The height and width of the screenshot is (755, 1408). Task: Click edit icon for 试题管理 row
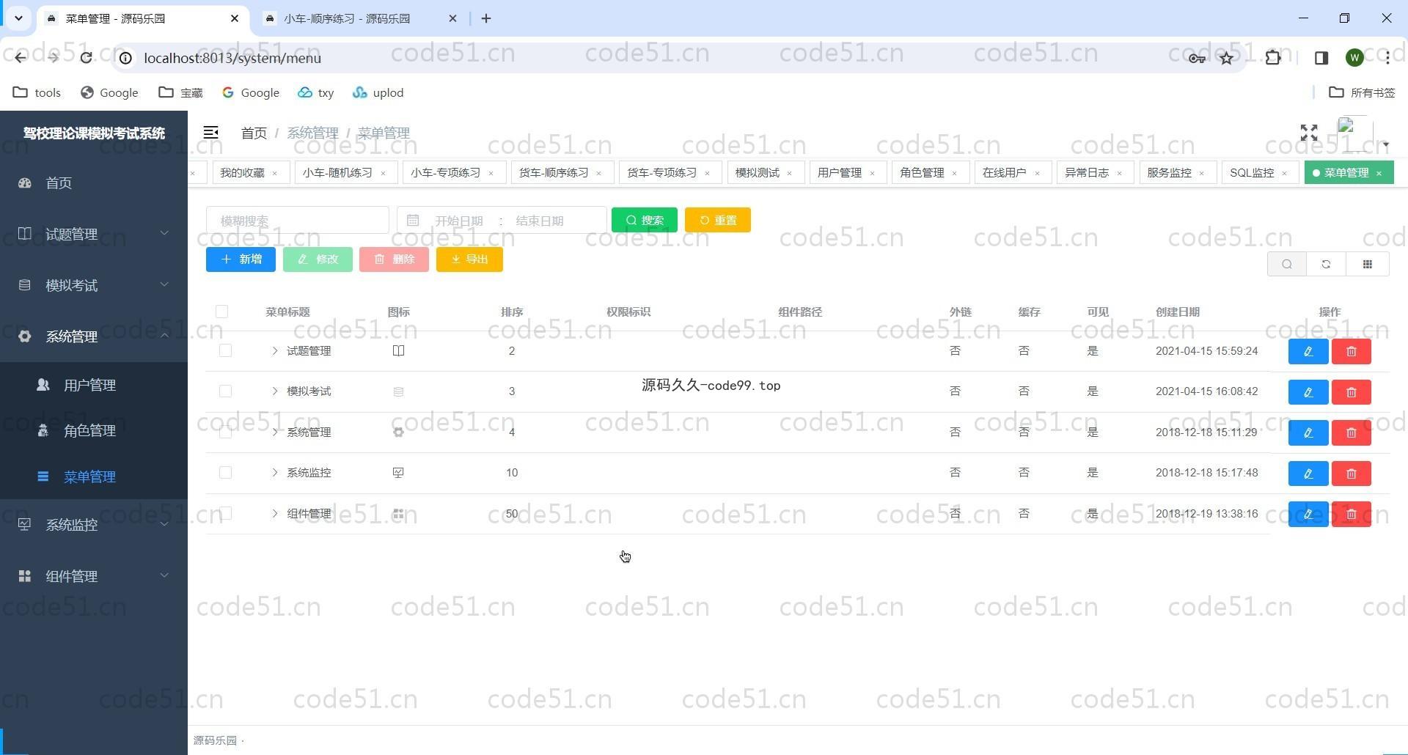coord(1308,351)
